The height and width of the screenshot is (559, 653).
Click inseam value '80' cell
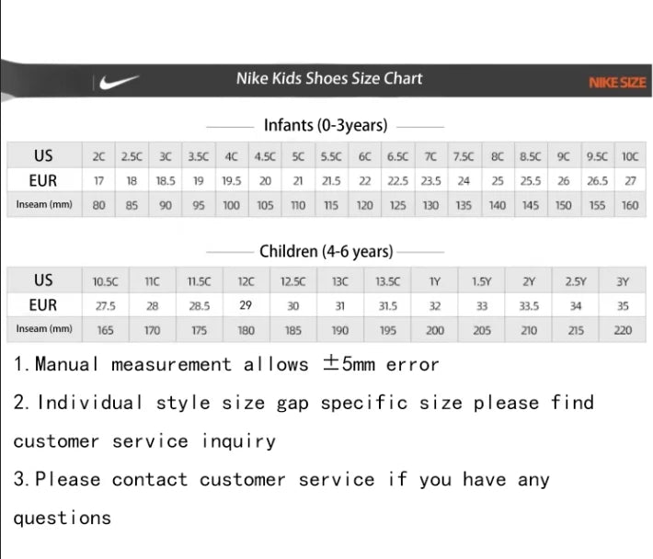[x=98, y=205]
